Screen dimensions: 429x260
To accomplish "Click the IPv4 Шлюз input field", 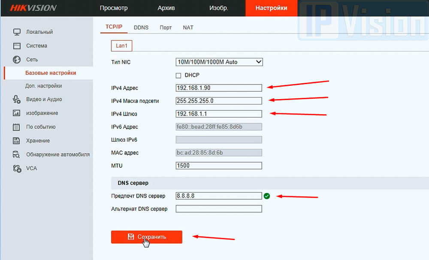I will coord(219,114).
